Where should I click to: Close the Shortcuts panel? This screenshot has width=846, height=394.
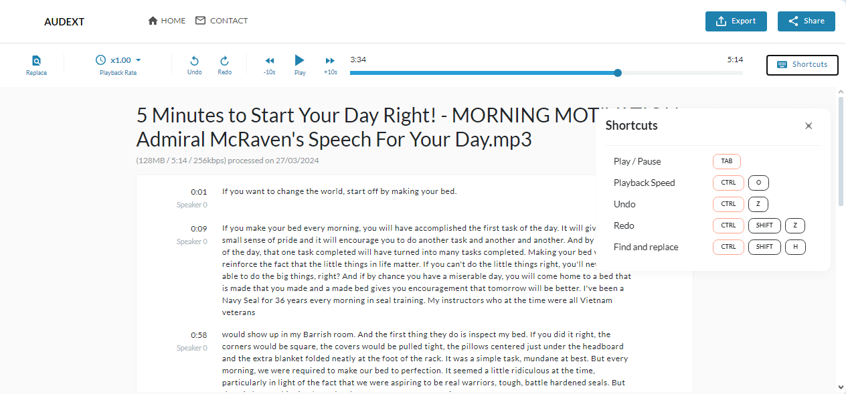click(x=809, y=126)
